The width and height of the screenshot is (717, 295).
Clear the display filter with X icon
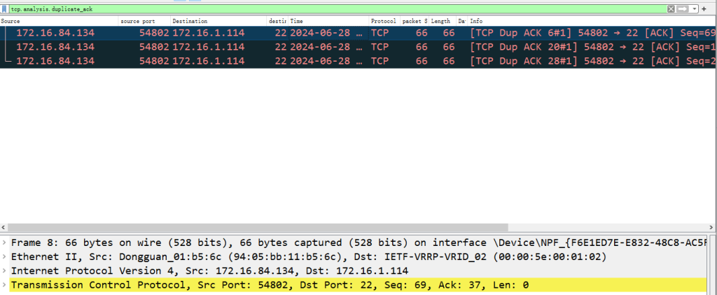pyautogui.click(x=671, y=9)
